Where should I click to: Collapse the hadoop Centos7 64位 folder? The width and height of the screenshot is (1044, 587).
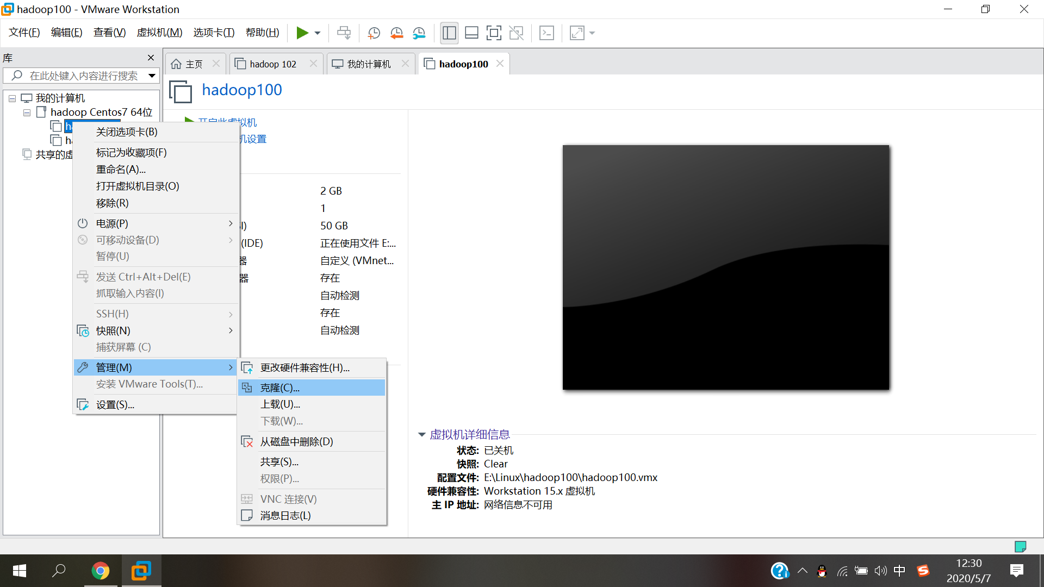pyautogui.click(x=27, y=113)
